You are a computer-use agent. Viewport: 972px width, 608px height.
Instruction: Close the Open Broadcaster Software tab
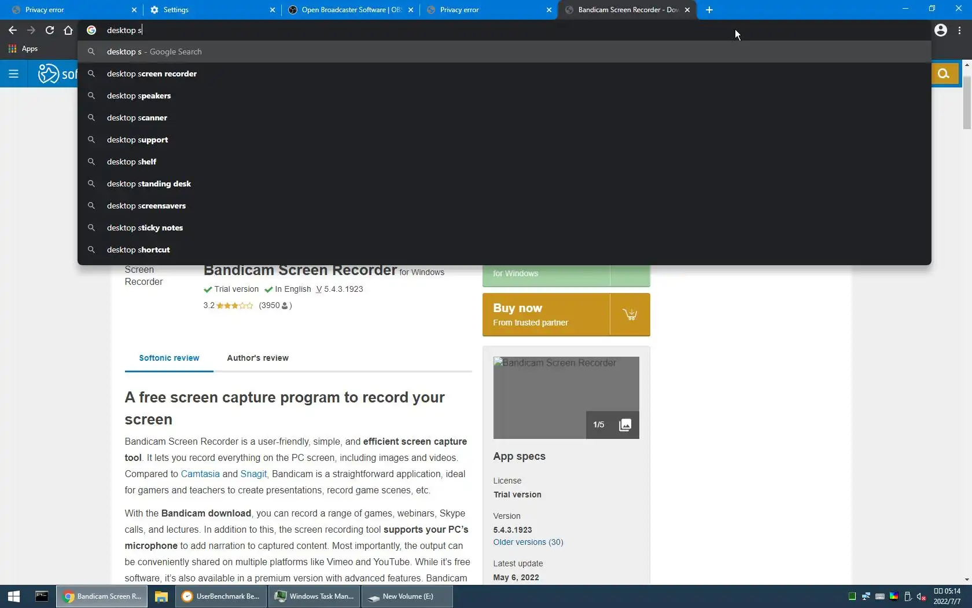pyautogui.click(x=411, y=10)
